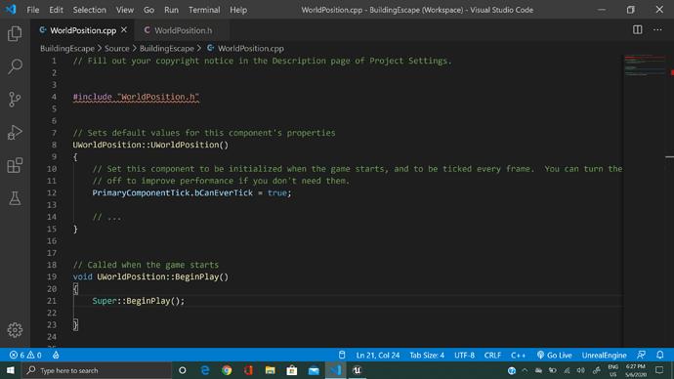This screenshot has width=674, height=379.
Task: Click in the Windows search box
Action: [97, 370]
